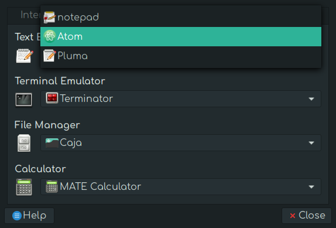The width and height of the screenshot is (336, 228).
Task: Click the red Terminator app icon
Action: pyautogui.click(x=52, y=98)
